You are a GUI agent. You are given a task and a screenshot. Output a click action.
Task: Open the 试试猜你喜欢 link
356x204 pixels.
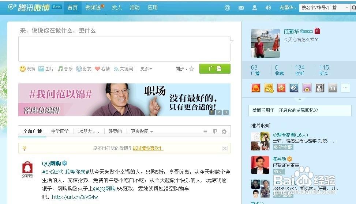(x=148, y=148)
